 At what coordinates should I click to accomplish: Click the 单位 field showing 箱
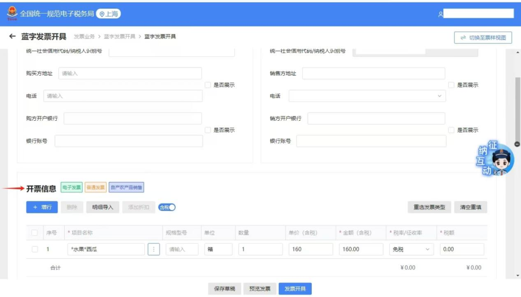click(219, 249)
